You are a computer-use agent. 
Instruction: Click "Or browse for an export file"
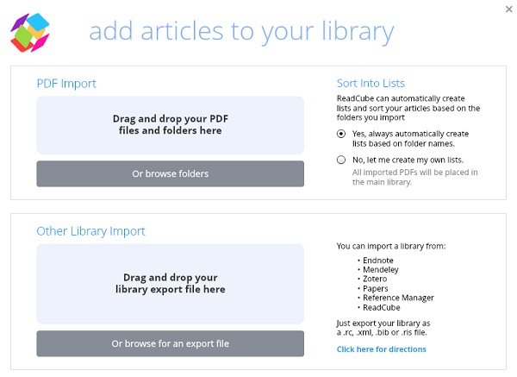point(170,343)
